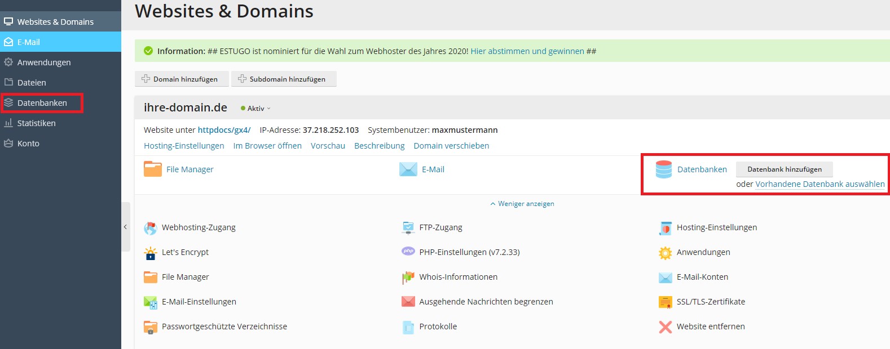Collapse the tools with Weniger anzeigen
The image size is (890, 349).
point(522,204)
